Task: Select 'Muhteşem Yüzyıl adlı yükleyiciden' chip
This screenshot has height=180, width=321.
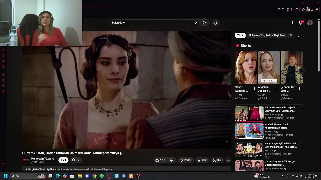Action: click(267, 35)
